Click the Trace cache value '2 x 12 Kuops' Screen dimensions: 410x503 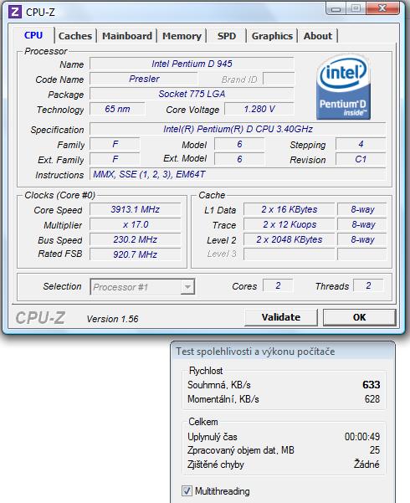289,224
